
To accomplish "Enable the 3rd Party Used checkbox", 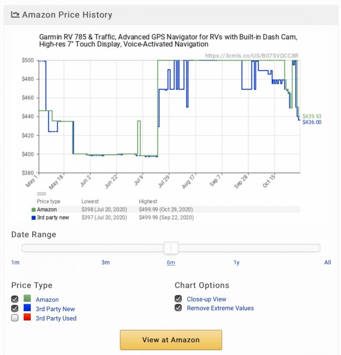I will (x=15, y=318).
